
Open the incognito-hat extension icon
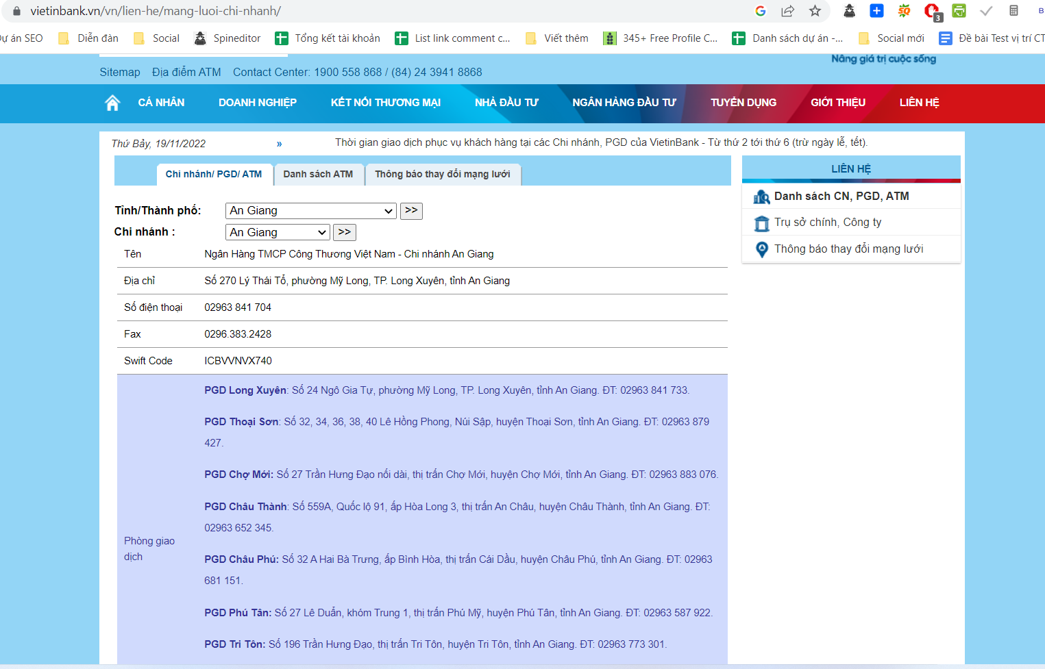pyautogui.click(x=849, y=11)
